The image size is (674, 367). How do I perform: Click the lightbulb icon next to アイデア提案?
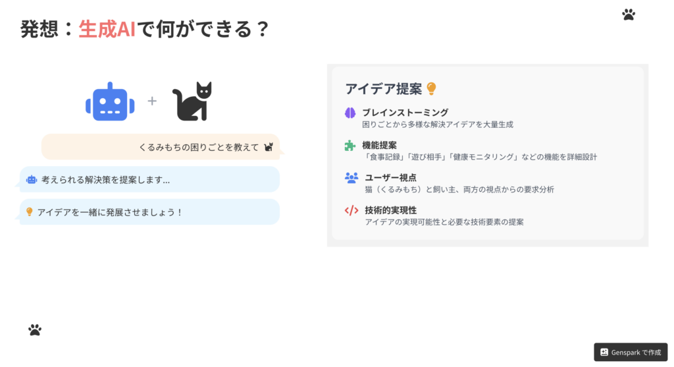(x=431, y=89)
